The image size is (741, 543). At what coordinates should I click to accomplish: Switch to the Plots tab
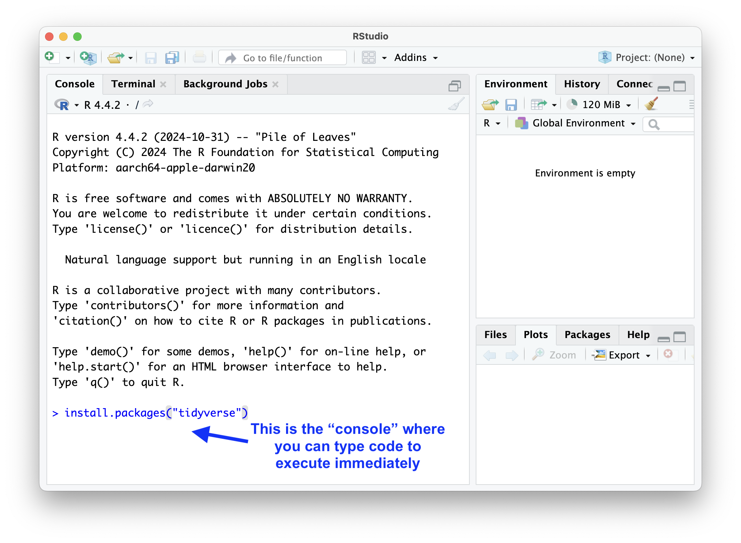(x=536, y=335)
